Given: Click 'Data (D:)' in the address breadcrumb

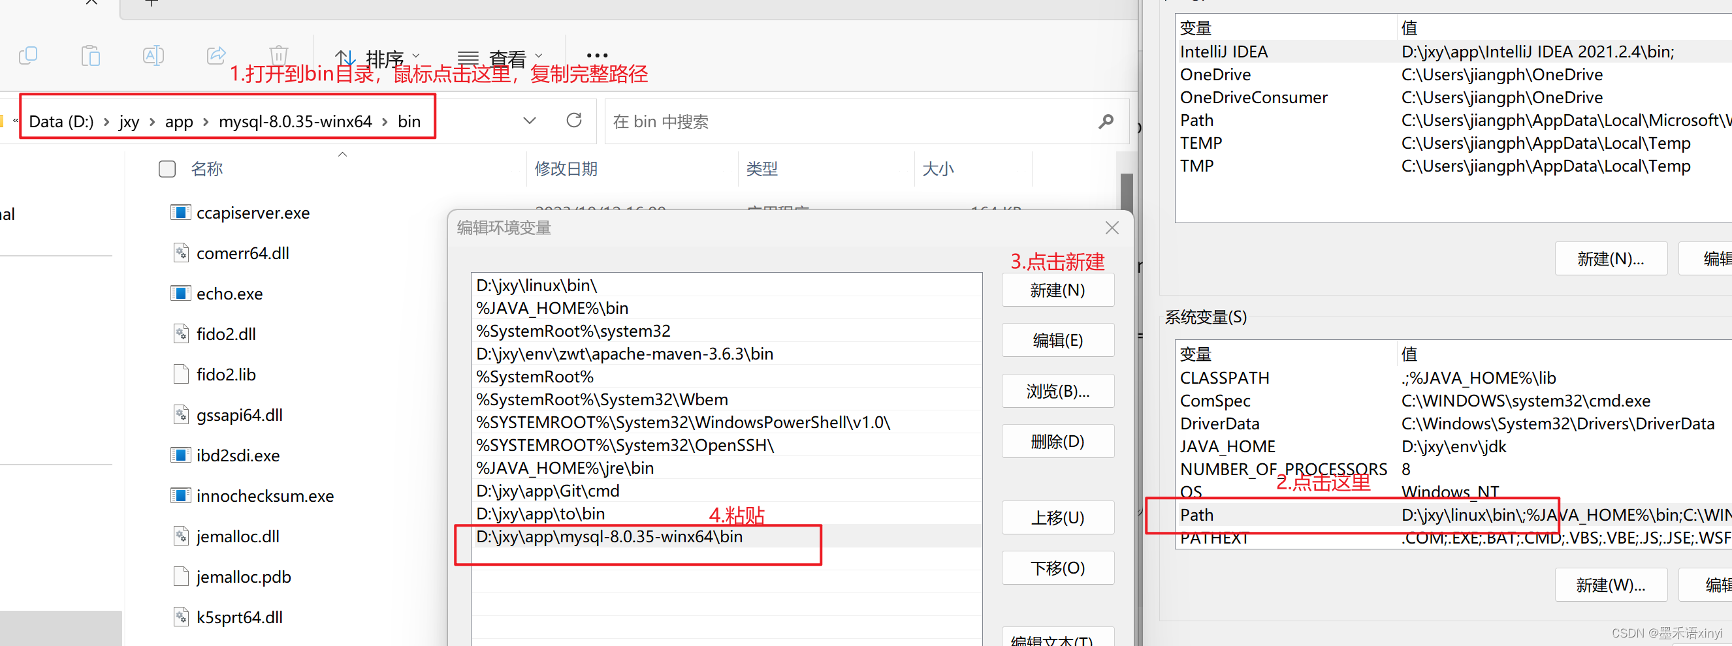Looking at the screenshot, I should click(61, 121).
